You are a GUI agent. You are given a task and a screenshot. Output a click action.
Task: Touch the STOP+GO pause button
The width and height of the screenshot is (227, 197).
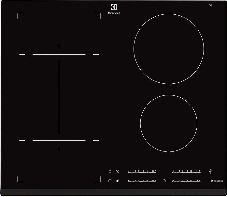tap(118, 171)
